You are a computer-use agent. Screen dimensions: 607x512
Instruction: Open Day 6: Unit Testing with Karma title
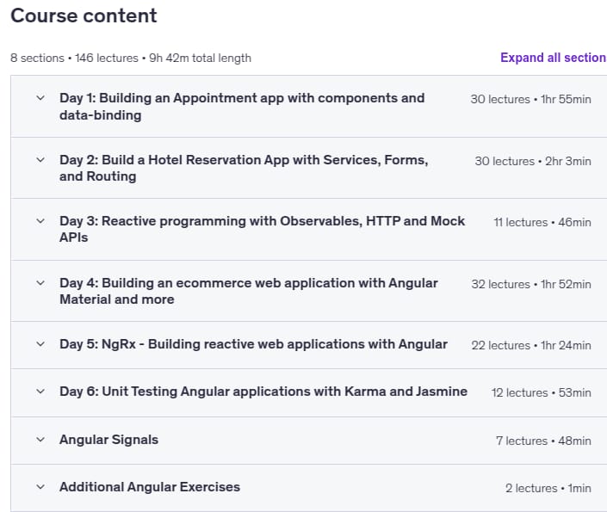click(263, 392)
